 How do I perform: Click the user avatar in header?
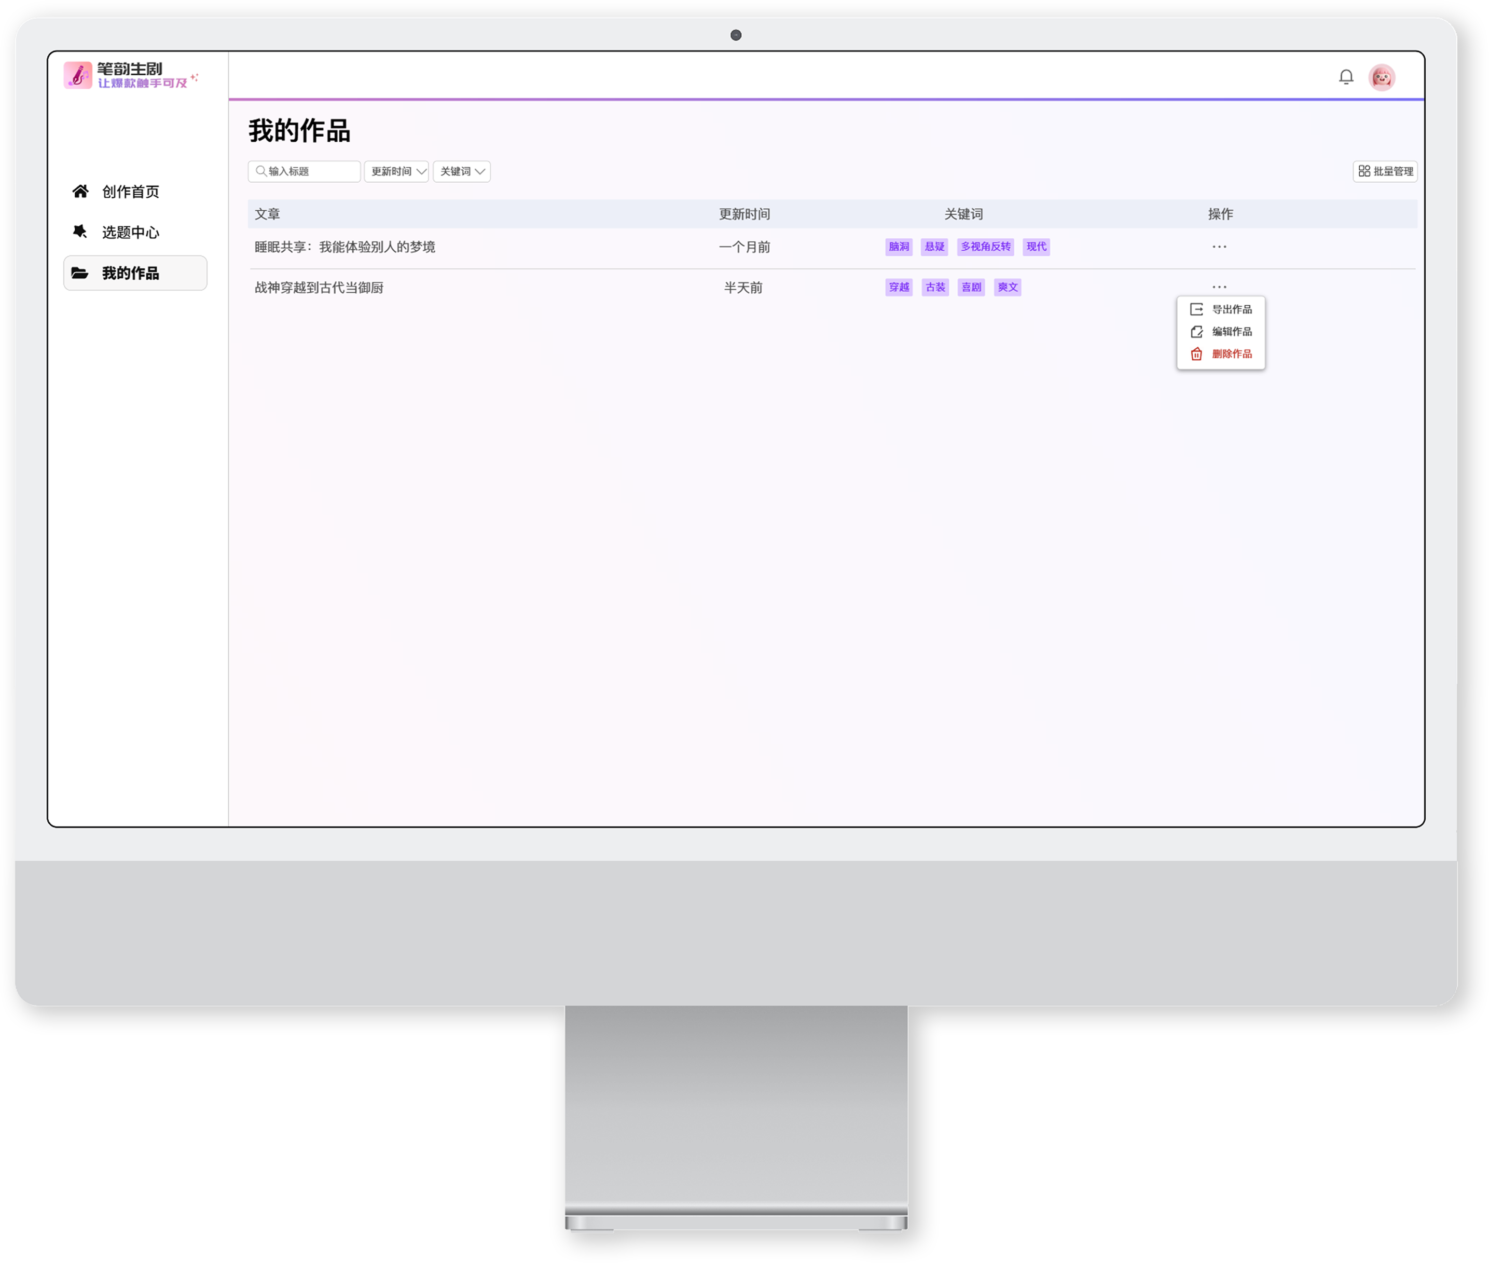pyautogui.click(x=1381, y=77)
